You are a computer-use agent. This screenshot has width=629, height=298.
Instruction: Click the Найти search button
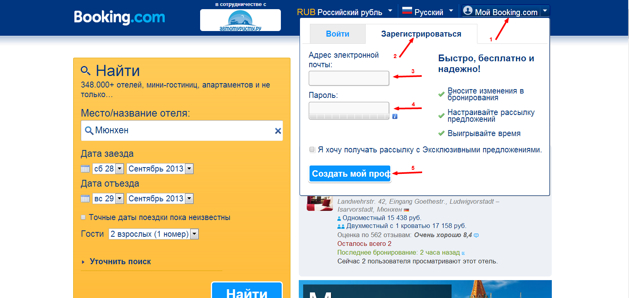tap(247, 291)
